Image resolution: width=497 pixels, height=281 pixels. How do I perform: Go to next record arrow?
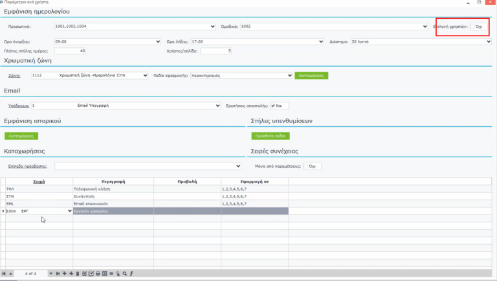click(50, 273)
